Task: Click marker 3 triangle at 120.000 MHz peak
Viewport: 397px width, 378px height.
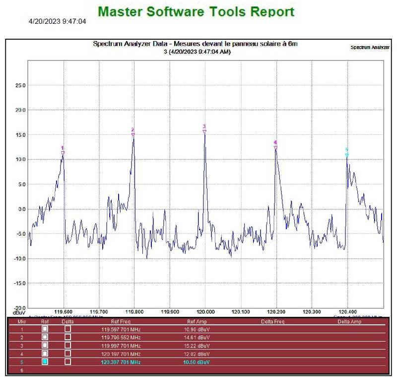Action: tap(204, 131)
